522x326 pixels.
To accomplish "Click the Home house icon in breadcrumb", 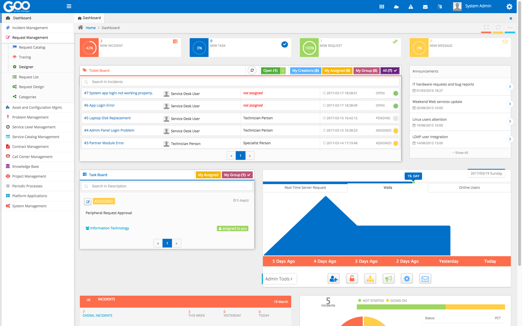I will 80,28.
